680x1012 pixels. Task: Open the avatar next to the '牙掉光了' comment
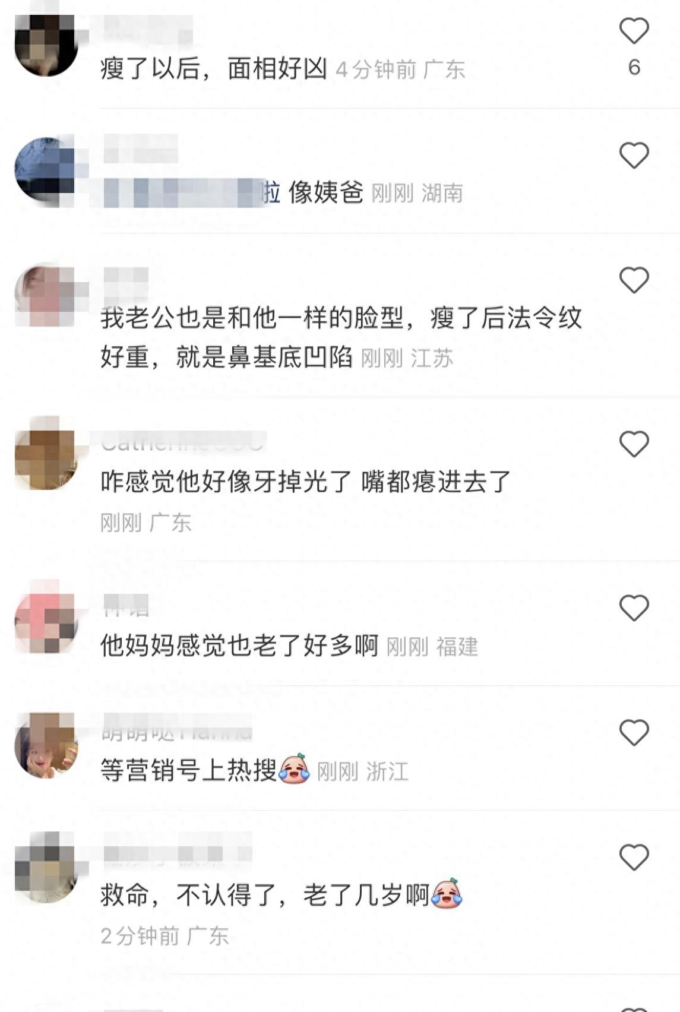coord(46,458)
